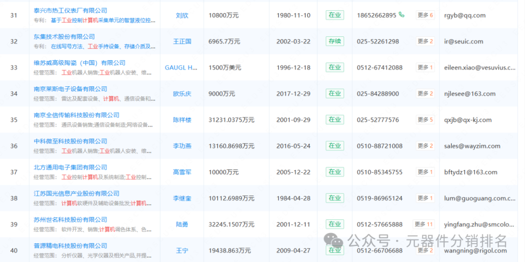Open legal representative 高雪军
This screenshot has height=262, width=525.
click(182, 172)
